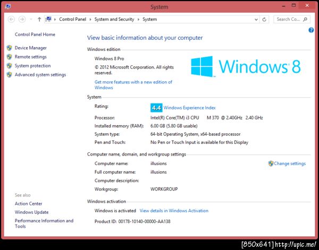Click System protection shield icon
Viewport: 319px width, 250px height.
click(x=10, y=66)
